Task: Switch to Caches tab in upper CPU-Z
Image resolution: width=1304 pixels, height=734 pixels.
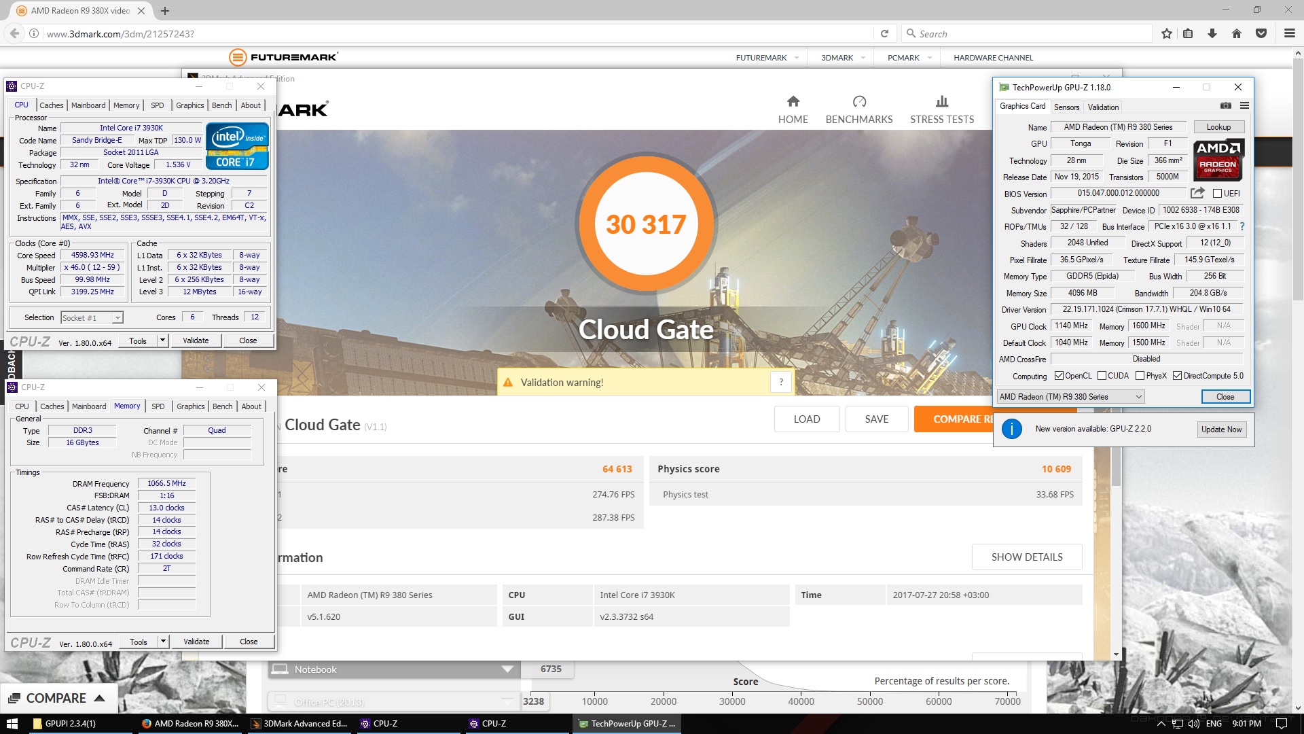Action: [x=51, y=105]
